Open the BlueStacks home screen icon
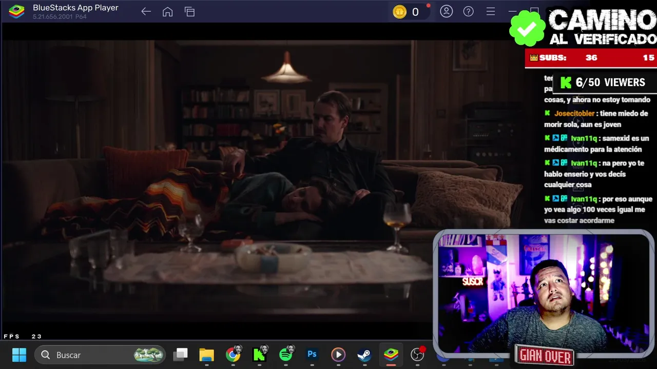This screenshot has width=657, height=369. pos(167,12)
